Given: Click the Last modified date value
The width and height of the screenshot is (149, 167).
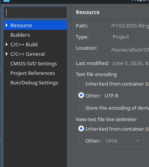Looking at the screenshot, I should tap(130, 63).
